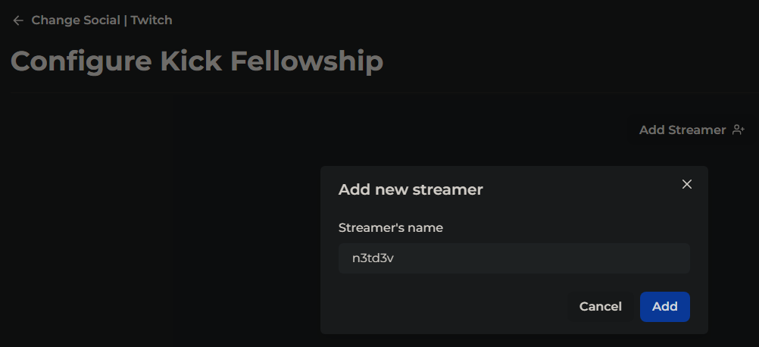The image size is (759, 347).
Task: Click the add-person icon beside Add Streamer
Action: [x=739, y=130]
